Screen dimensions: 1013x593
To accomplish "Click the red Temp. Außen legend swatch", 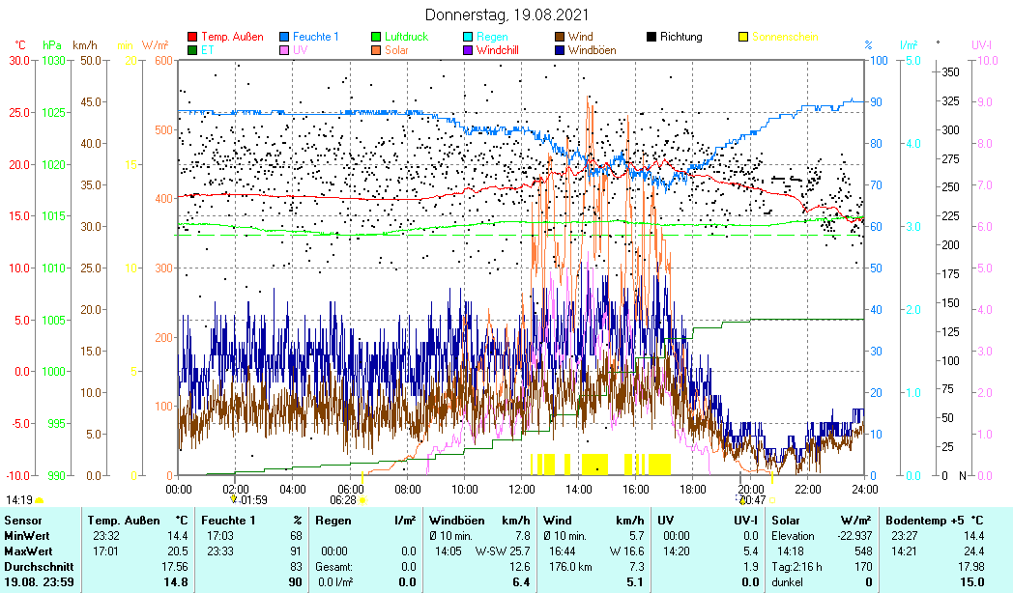I will point(192,37).
